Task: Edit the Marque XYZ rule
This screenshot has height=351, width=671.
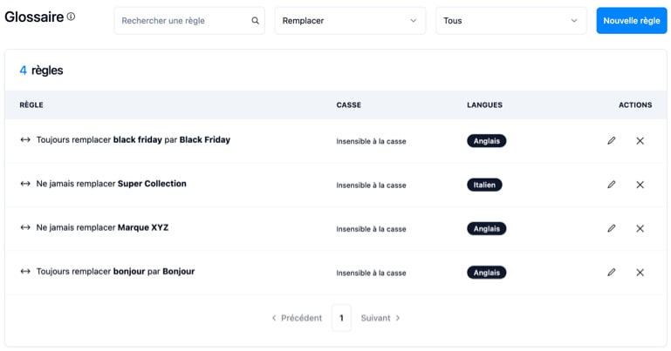Action: (x=612, y=228)
